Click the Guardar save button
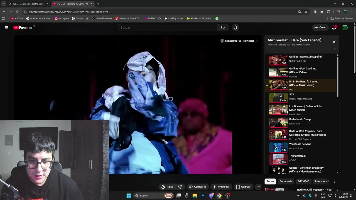 pyautogui.click(x=243, y=187)
